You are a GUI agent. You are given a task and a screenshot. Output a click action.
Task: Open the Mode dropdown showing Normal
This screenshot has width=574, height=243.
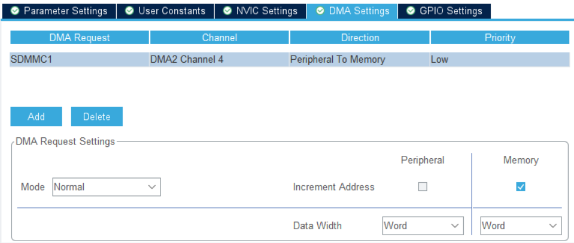(107, 187)
